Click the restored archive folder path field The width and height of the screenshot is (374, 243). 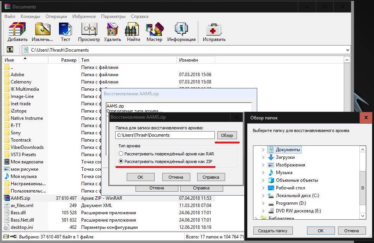pyautogui.click(x=165, y=135)
